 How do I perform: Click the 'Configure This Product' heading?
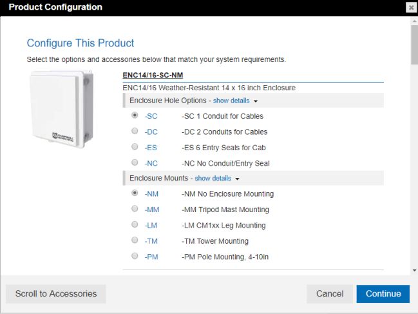coord(81,43)
